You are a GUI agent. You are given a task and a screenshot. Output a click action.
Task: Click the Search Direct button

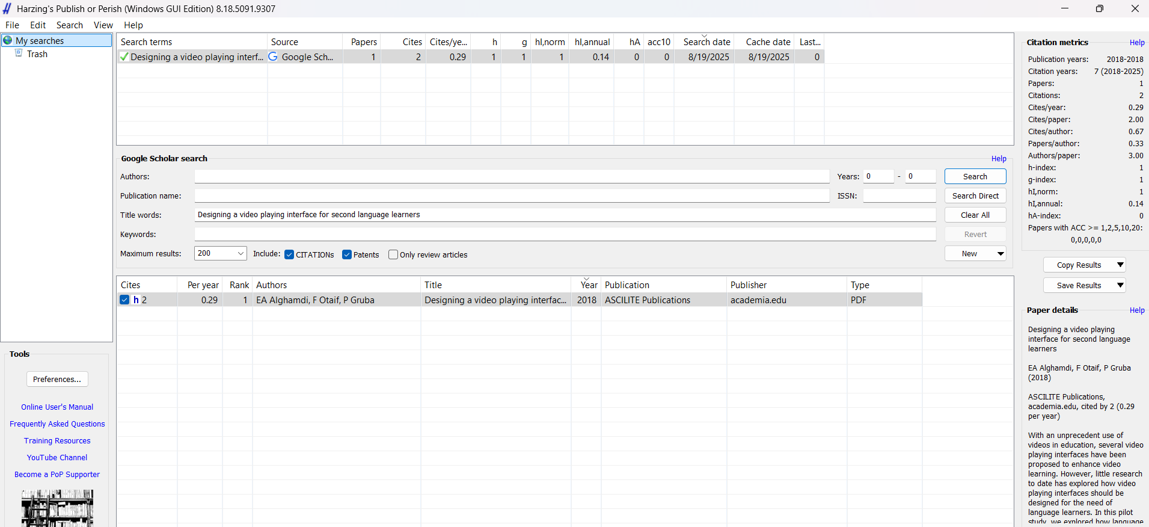pyautogui.click(x=975, y=196)
